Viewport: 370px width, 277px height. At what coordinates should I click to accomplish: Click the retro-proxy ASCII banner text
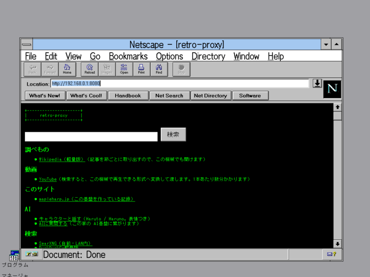pyautogui.click(x=54, y=115)
